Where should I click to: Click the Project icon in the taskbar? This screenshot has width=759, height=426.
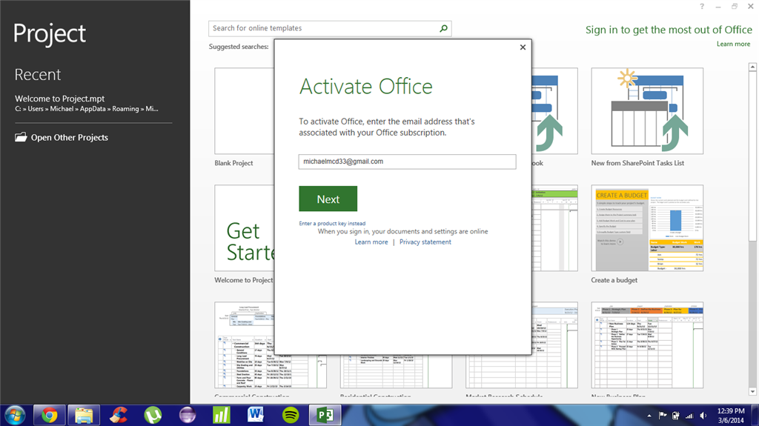click(325, 416)
